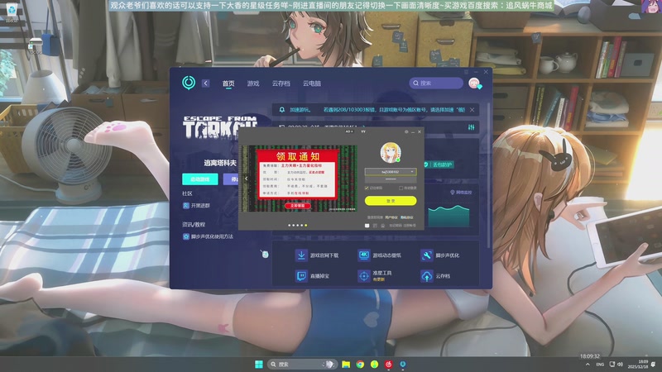Click the 游戏官网下载 download icon
The height and width of the screenshot is (372, 662).
click(301, 255)
